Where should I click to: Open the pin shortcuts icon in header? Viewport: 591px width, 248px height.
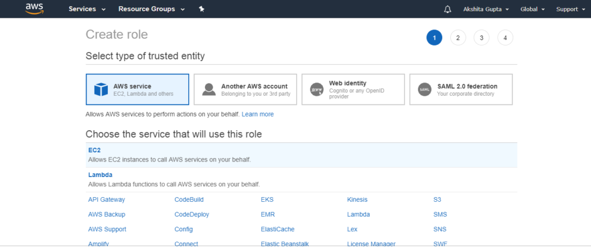[x=201, y=9]
